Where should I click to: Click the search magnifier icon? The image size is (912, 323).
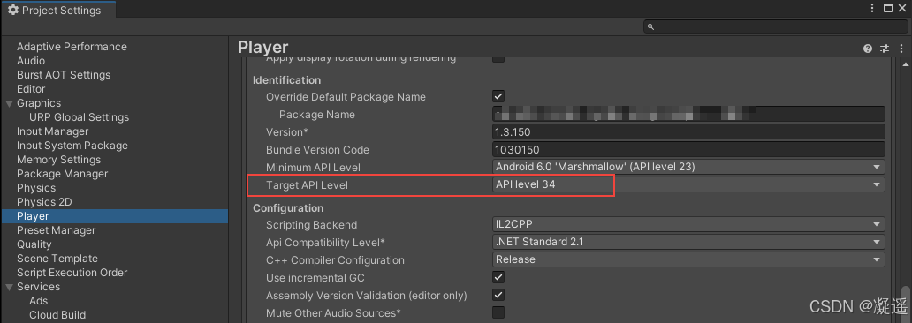pyautogui.click(x=650, y=26)
